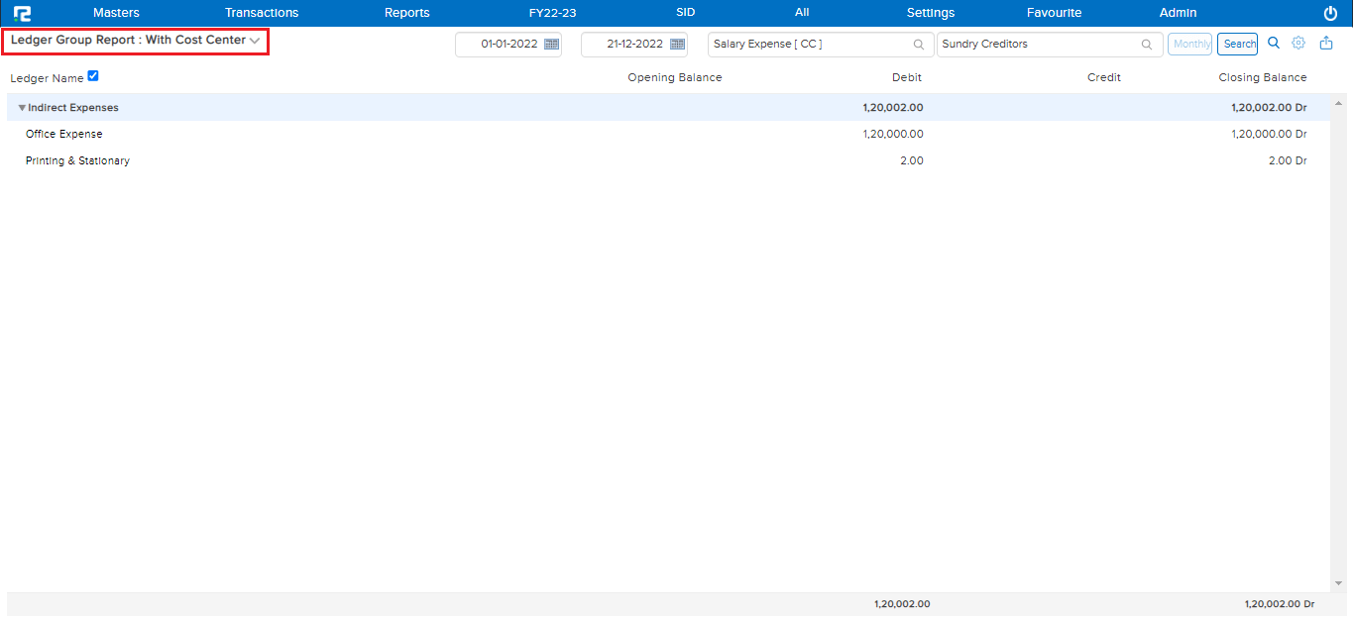The height and width of the screenshot is (619, 1354).
Task: Open the Reports menu
Action: tap(406, 13)
